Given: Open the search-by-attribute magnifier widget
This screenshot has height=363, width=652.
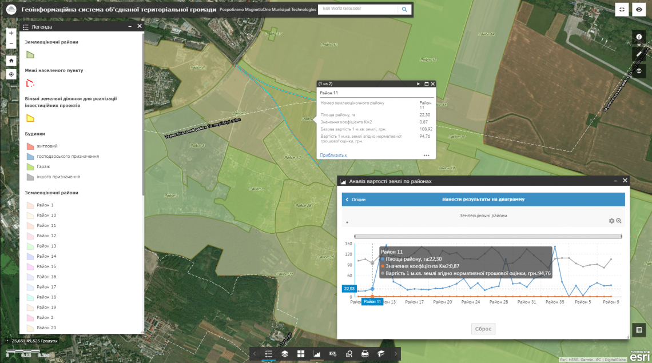Looking at the screenshot, I should 349,354.
